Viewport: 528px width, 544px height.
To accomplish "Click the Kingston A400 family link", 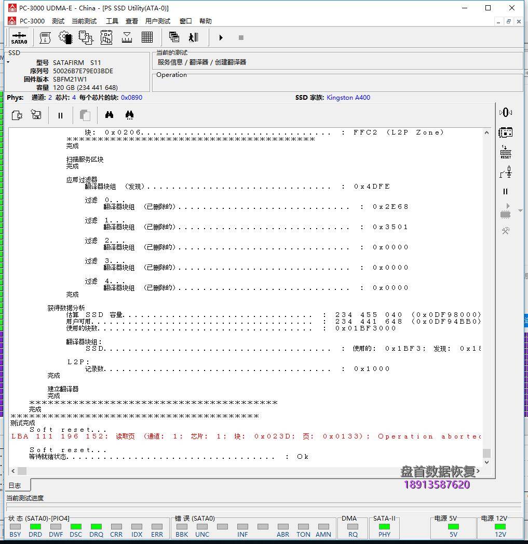I will click(x=348, y=98).
